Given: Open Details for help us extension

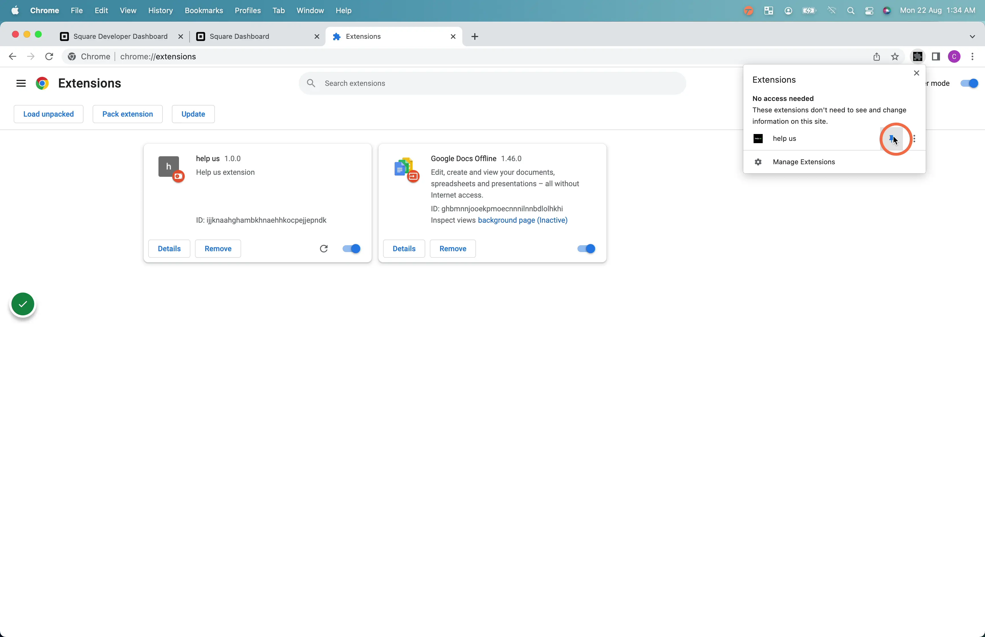Looking at the screenshot, I should pyautogui.click(x=169, y=249).
